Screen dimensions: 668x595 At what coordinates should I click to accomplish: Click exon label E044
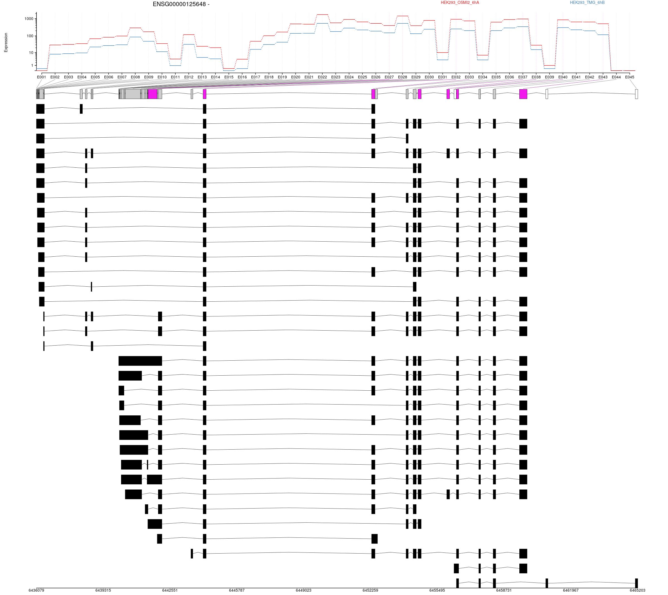coord(616,77)
